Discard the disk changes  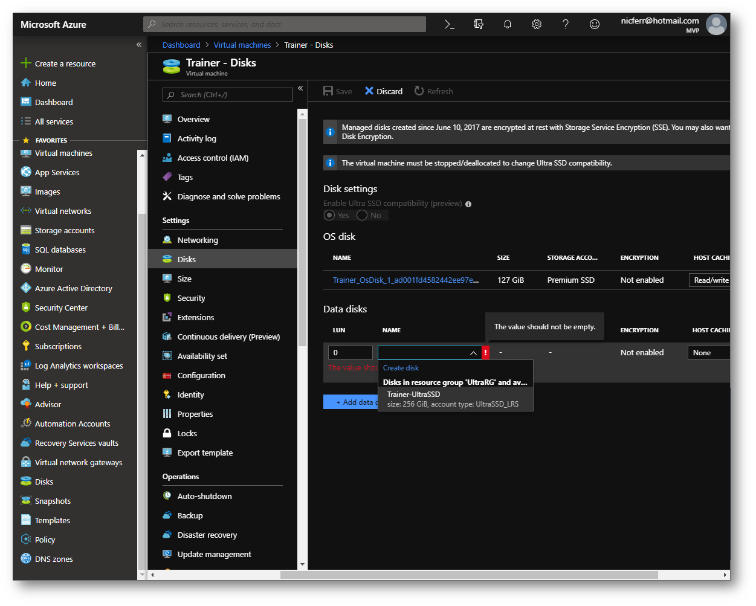(384, 91)
